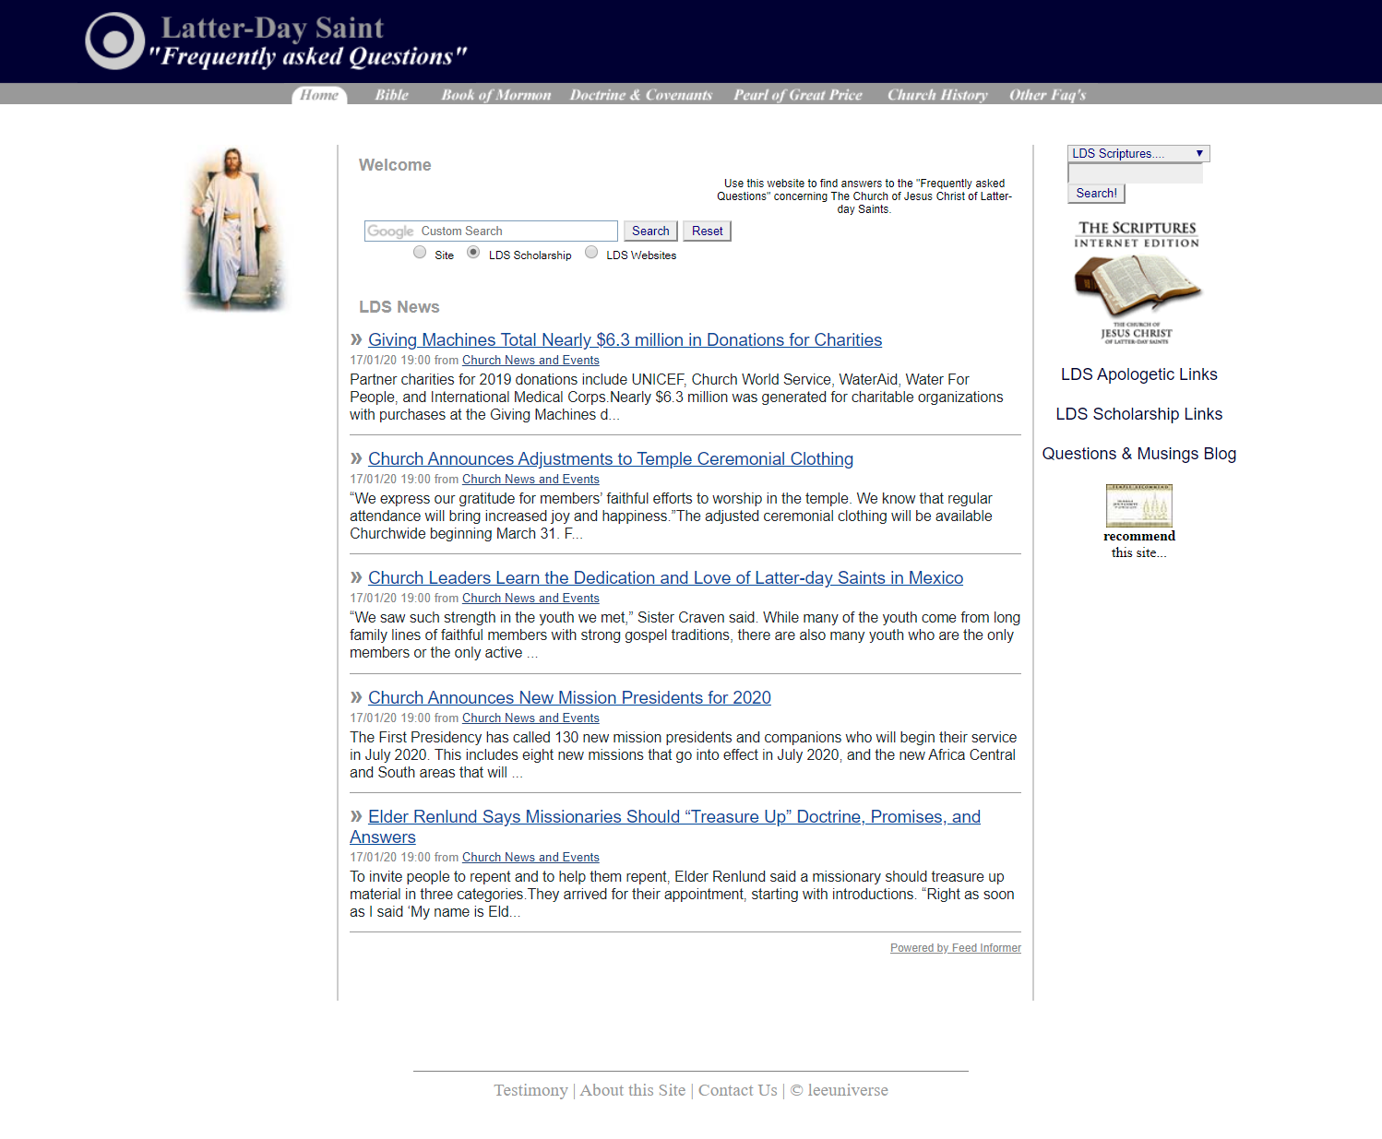The height and width of the screenshot is (1139, 1382).
Task: Click the Jesus Christ portrait image
Action: pos(234,229)
